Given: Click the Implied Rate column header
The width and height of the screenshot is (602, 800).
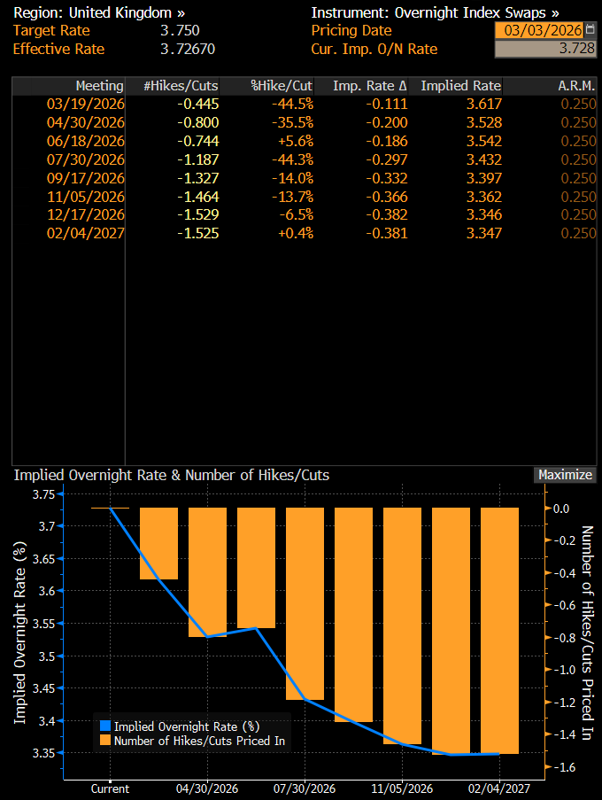Looking at the screenshot, I should click(460, 86).
